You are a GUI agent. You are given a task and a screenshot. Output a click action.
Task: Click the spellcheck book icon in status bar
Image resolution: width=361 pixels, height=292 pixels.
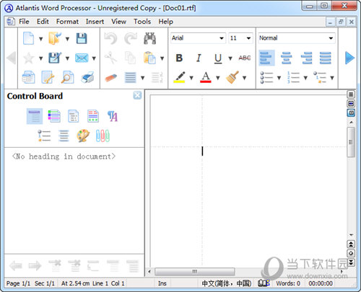point(264,283)
